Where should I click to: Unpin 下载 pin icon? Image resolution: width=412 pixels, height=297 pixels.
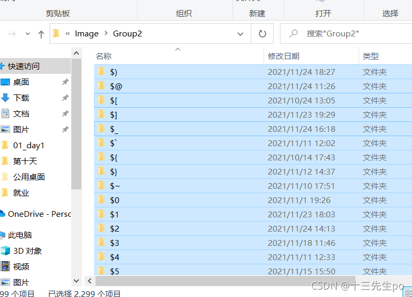(x=65, y=98)
